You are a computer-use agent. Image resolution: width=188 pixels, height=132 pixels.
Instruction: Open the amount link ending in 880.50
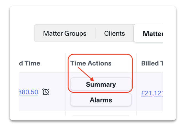29,92
